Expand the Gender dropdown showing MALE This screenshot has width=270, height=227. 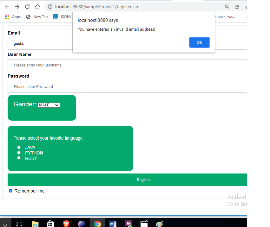[x=49, y=105]
